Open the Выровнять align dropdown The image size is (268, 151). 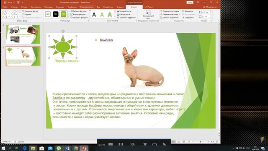tap(188, 11)
